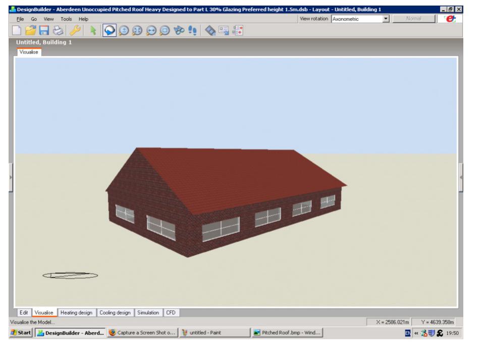Switch to the Cooling design tab
484x355 pixels.
tap(115, 313)
